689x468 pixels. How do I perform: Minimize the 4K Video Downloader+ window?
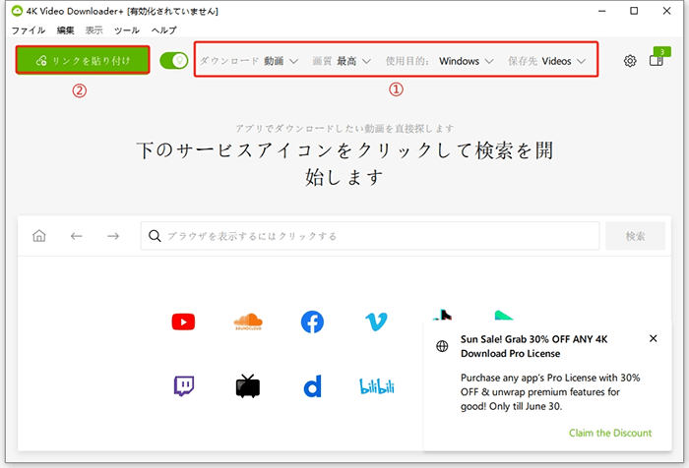602,11
